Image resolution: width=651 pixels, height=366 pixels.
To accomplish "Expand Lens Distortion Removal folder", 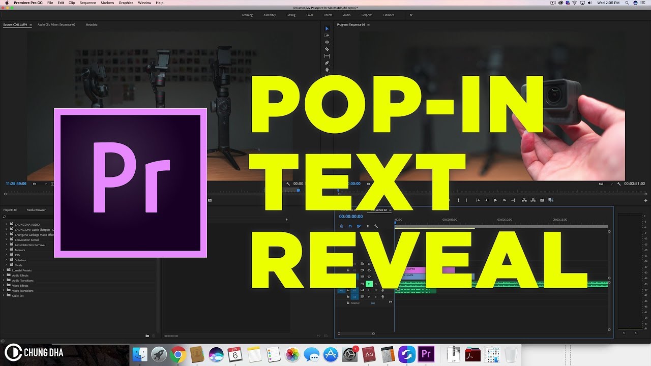I will click(6, 245).
